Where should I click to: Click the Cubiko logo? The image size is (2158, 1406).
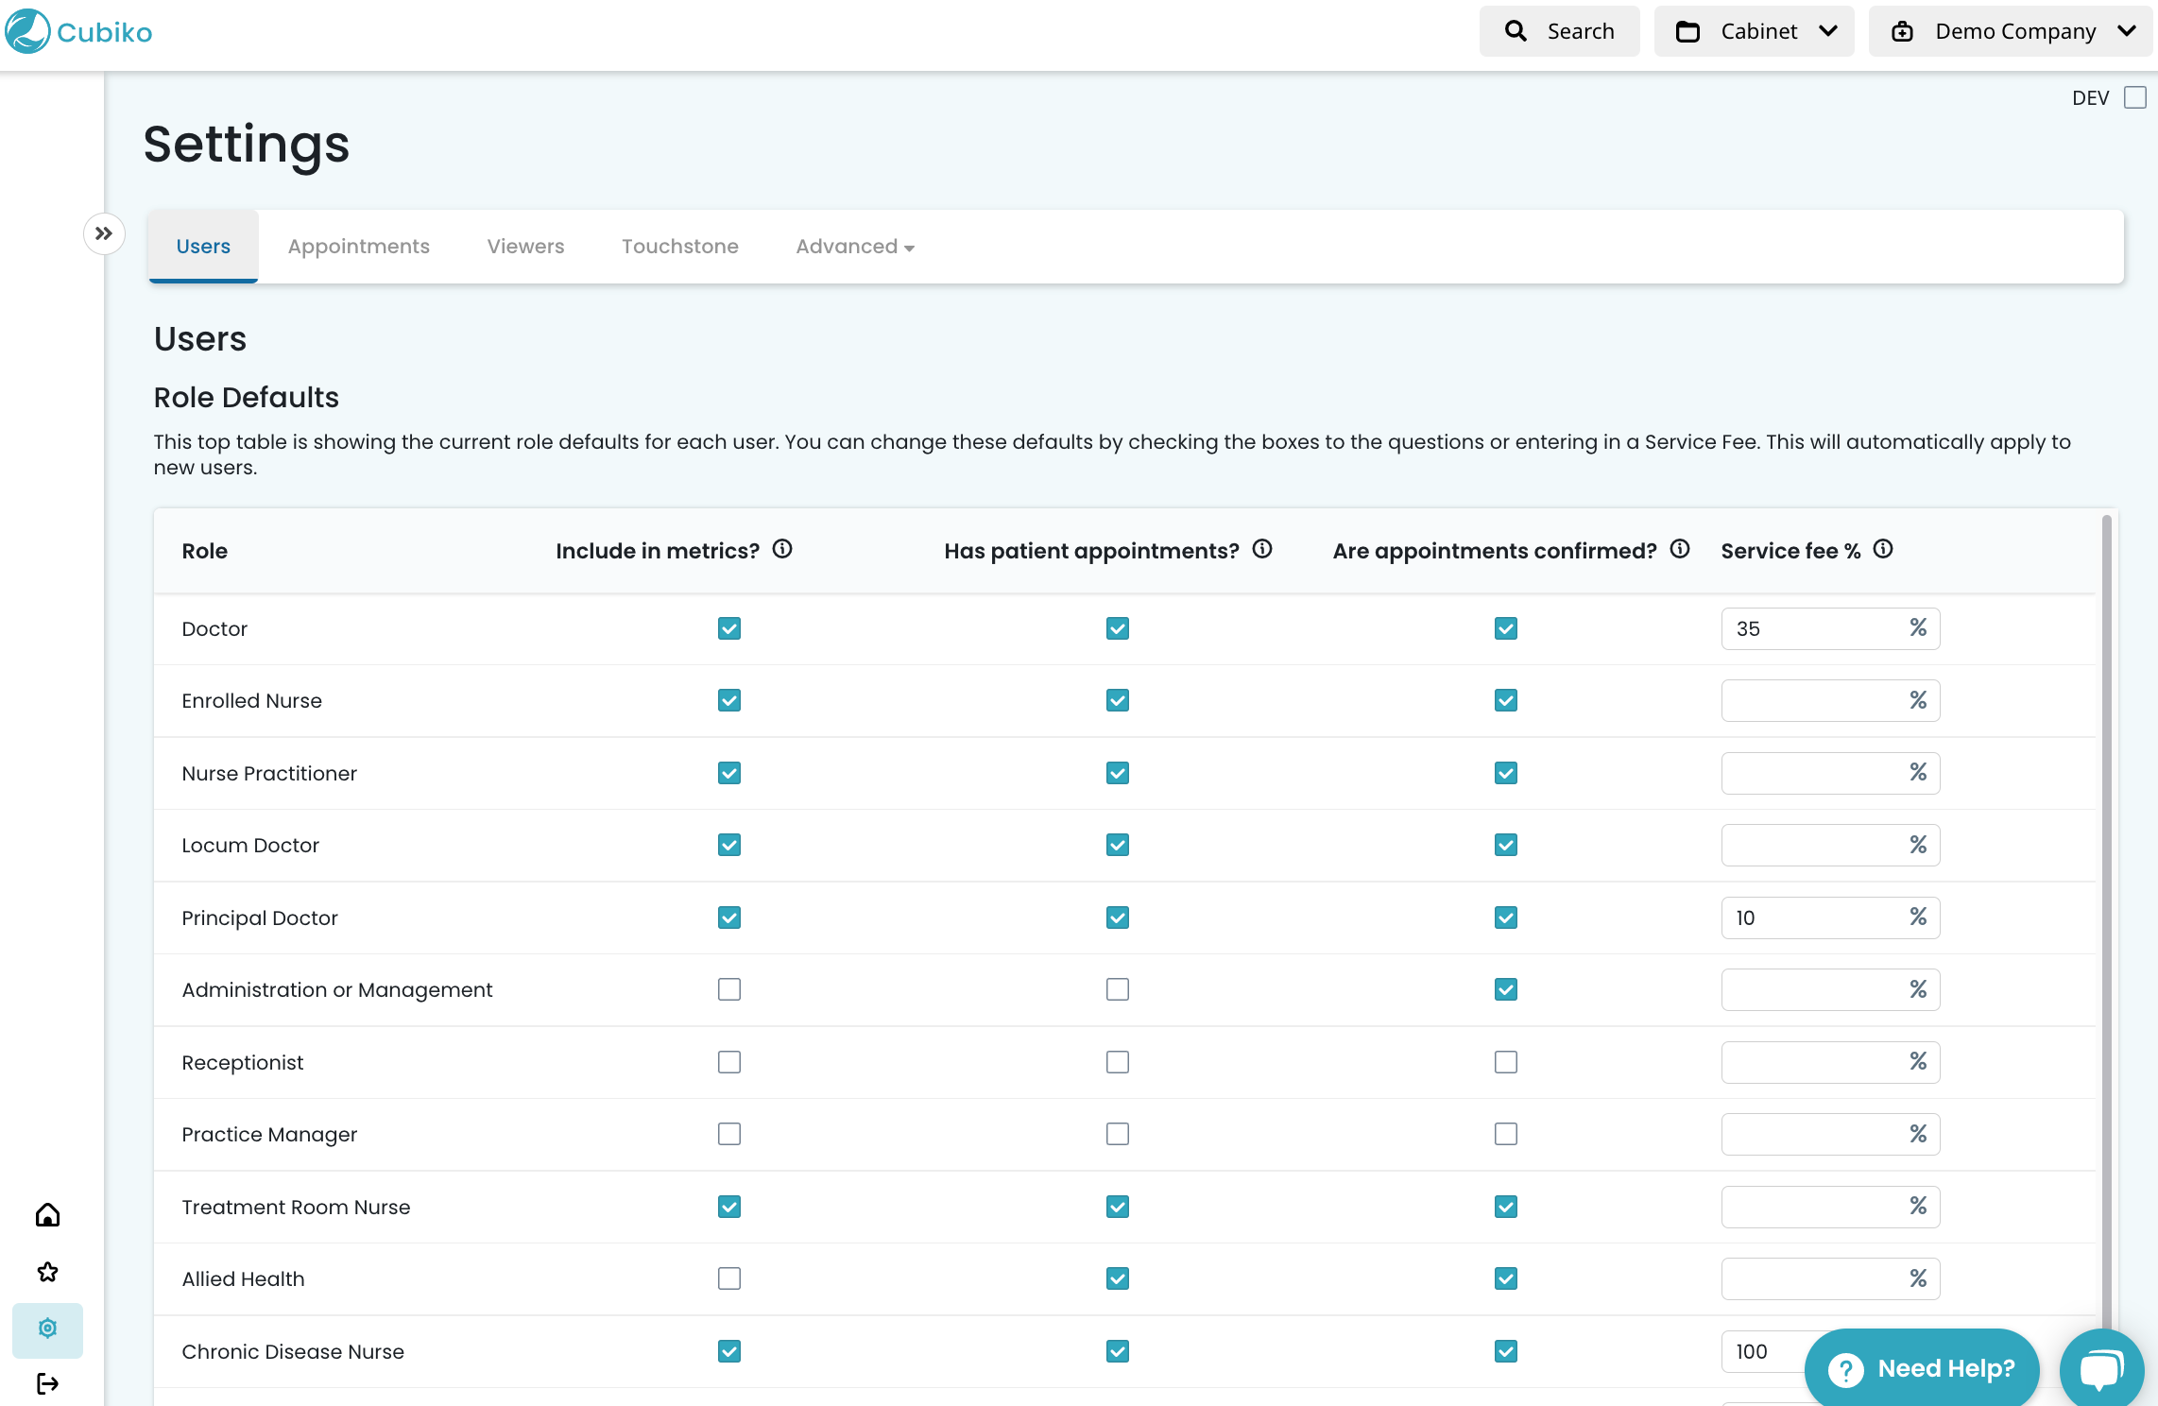coord(79,31)
